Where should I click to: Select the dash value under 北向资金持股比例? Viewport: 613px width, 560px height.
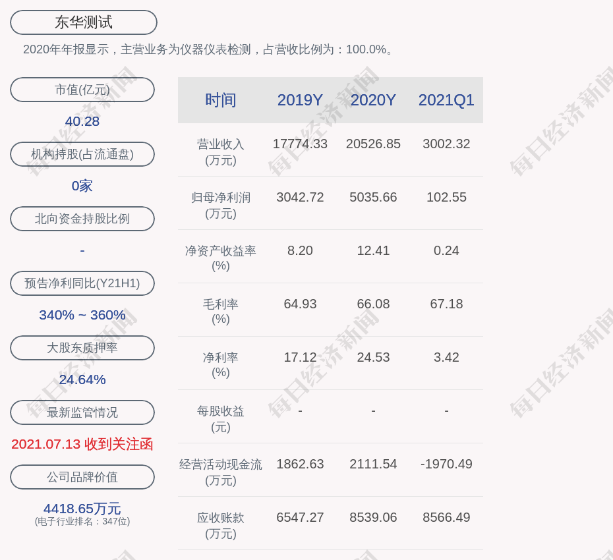pos(82,250)
